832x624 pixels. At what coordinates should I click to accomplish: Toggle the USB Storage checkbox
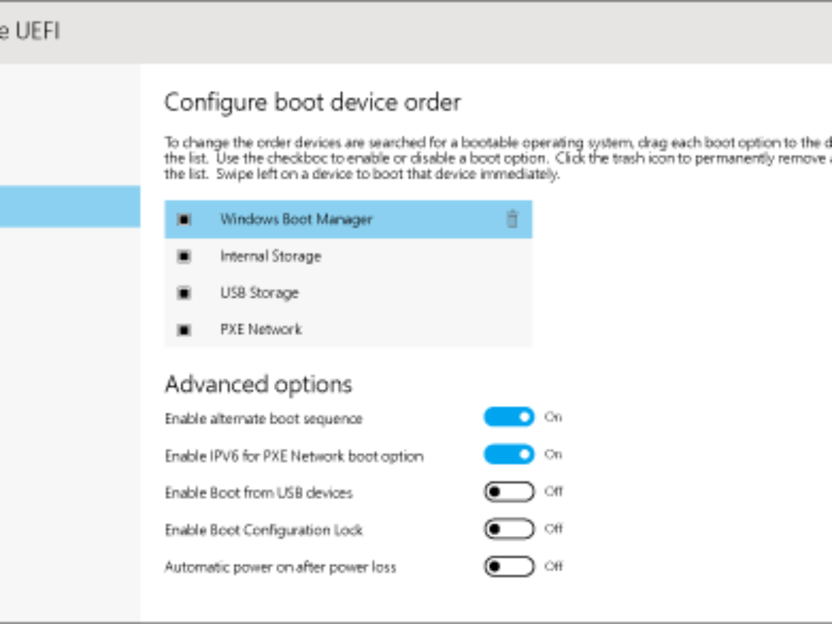(x=184, y=293)
